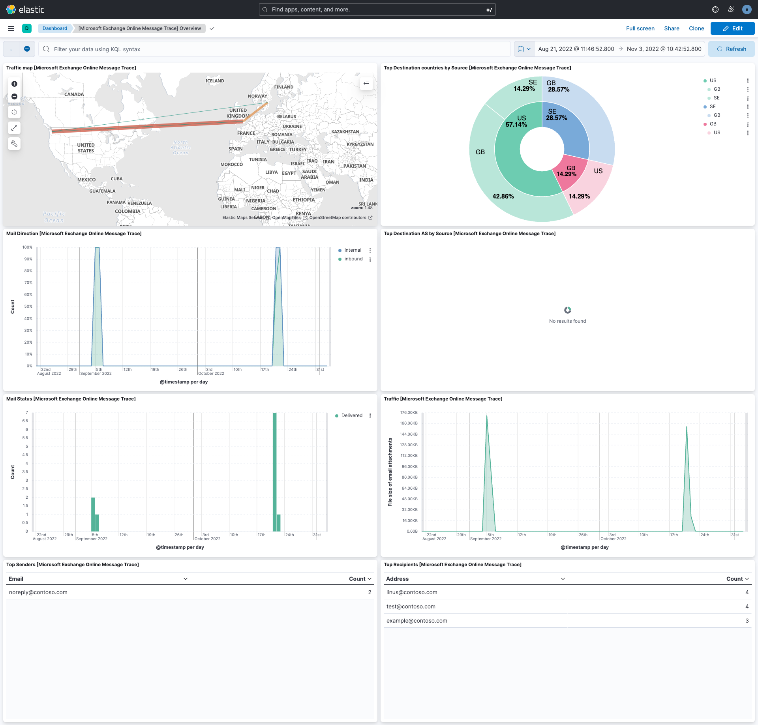Collapse the traffic map legend

point(366,83)
